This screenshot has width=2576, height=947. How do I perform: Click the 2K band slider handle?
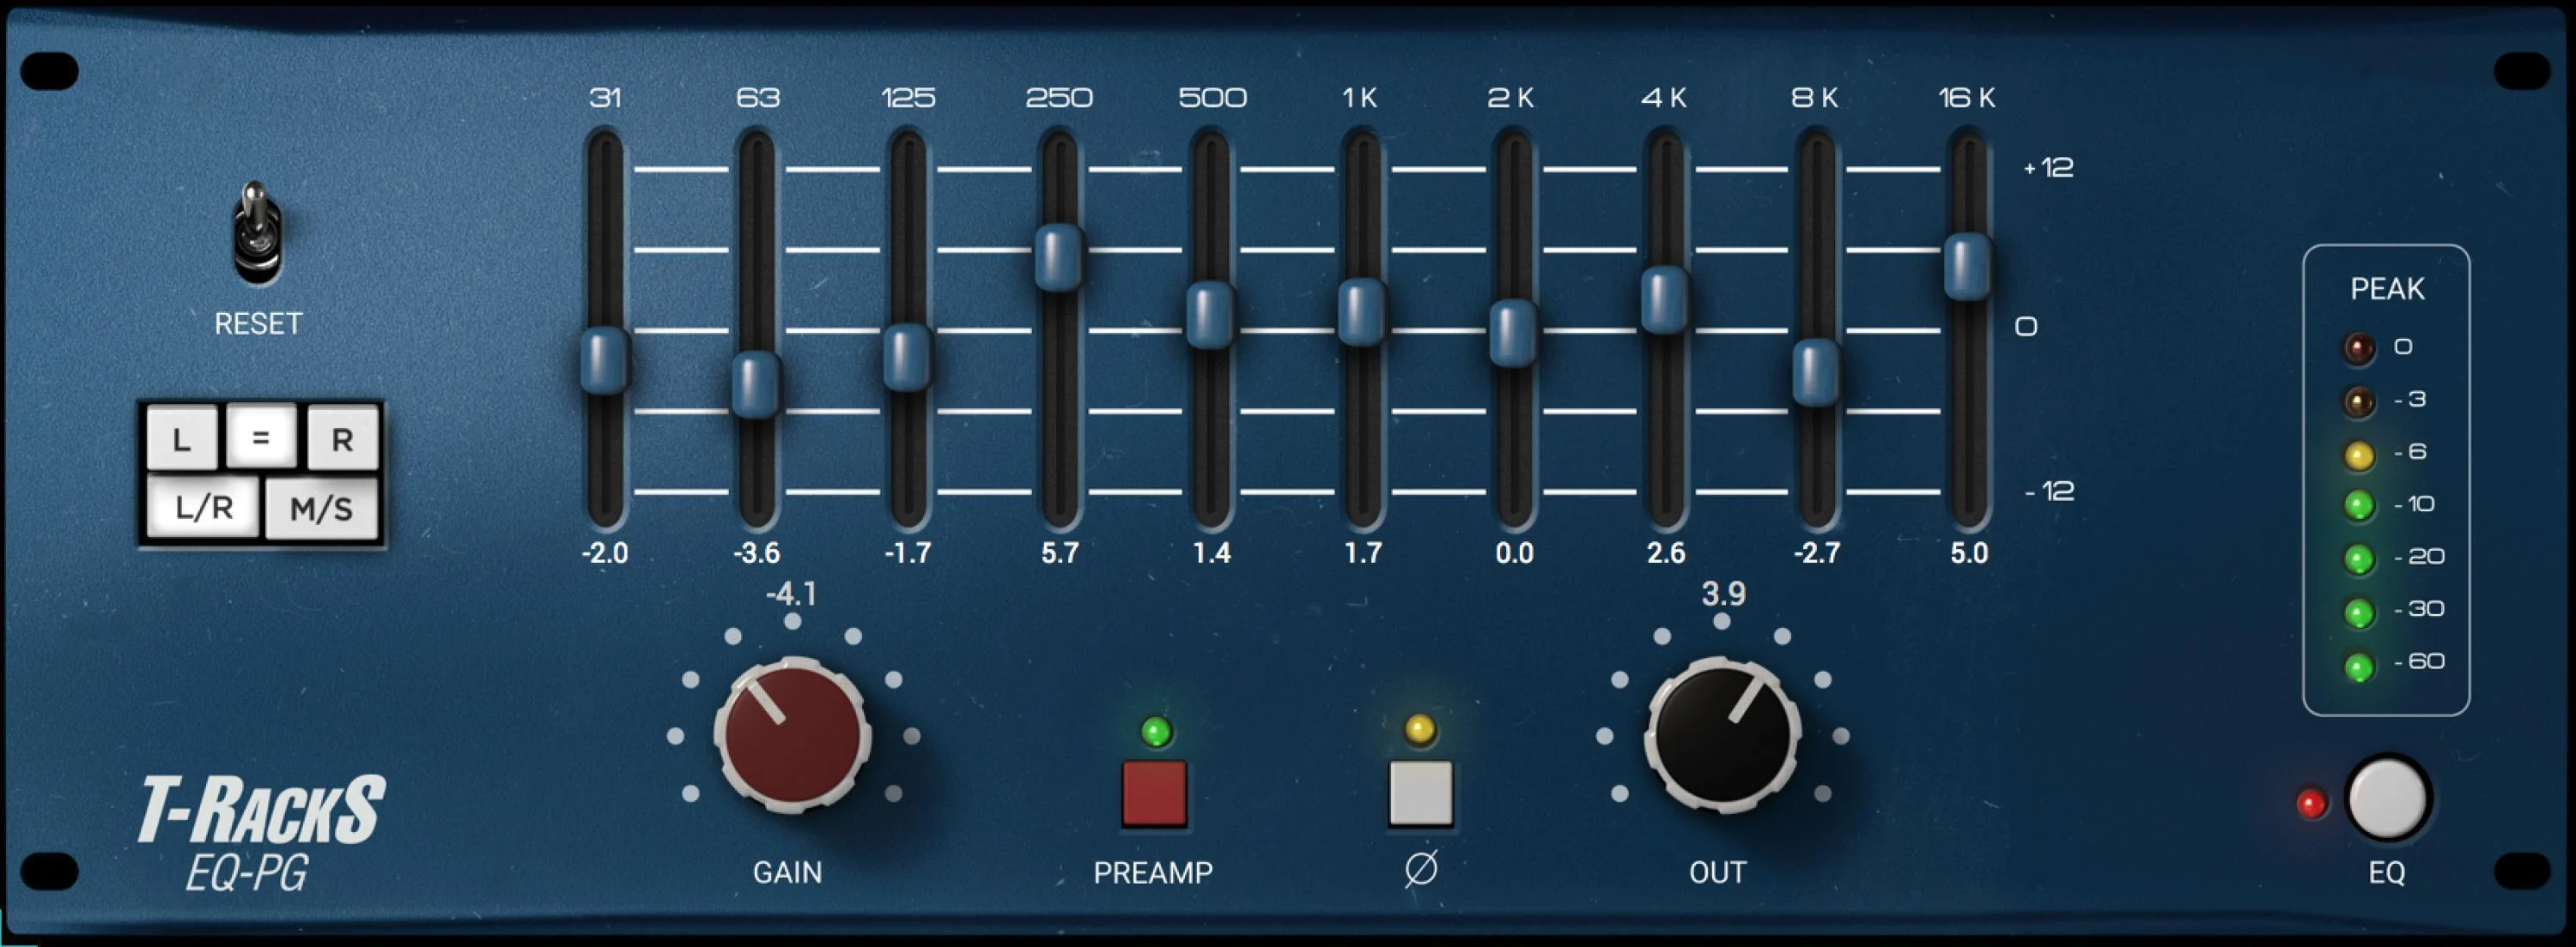[1514, 333]
